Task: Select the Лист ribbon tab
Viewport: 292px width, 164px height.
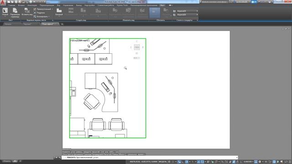Action: coord(162,5)
